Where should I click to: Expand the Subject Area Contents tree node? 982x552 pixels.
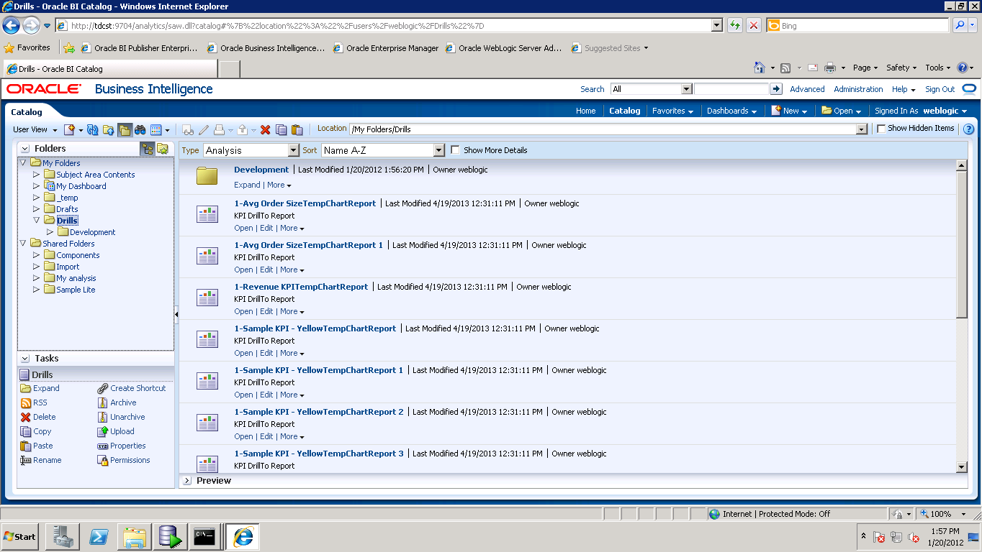(36, 175)
